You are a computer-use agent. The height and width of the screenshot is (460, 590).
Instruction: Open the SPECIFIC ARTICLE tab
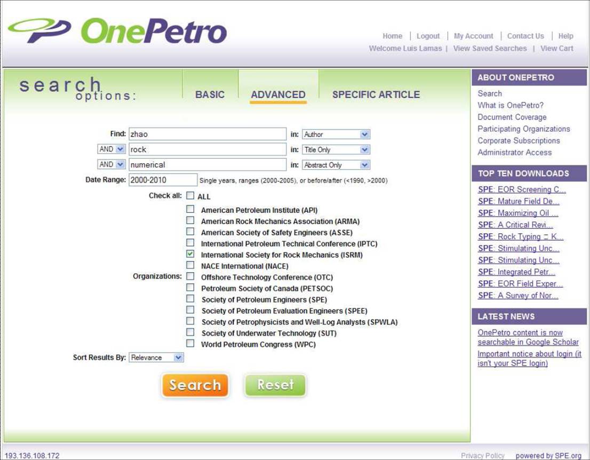click(376, 94)
